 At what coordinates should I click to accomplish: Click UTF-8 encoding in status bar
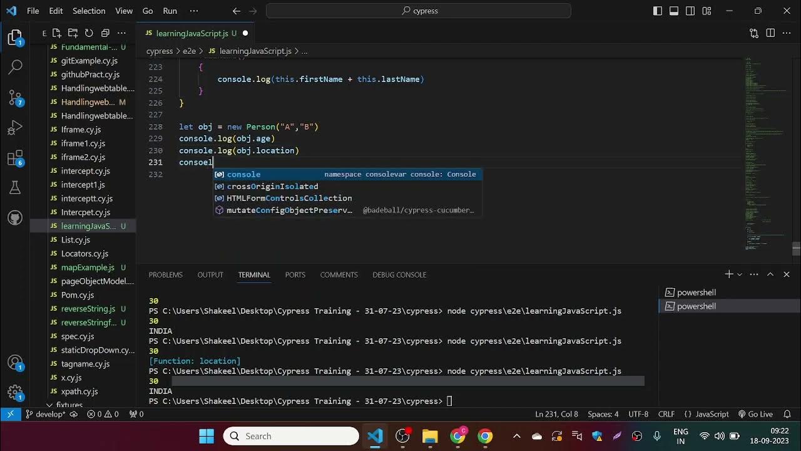[638, 414]
